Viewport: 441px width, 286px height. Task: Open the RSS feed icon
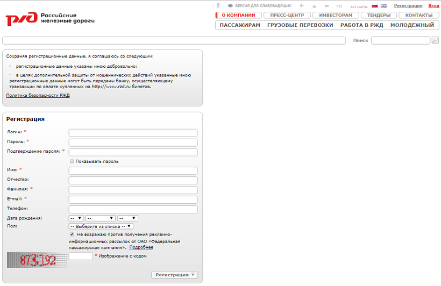pyautogui.click(x=339, y=6)
